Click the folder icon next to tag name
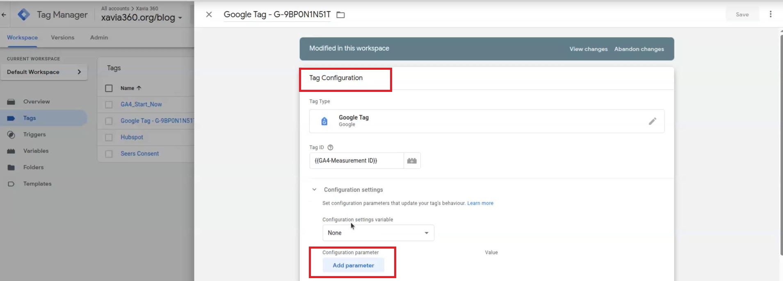The image size is (783, 281). tap(340, 15)
